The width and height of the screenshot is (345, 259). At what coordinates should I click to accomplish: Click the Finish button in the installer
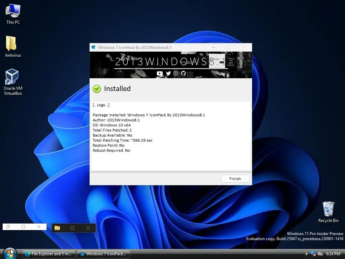coord(235,179)
